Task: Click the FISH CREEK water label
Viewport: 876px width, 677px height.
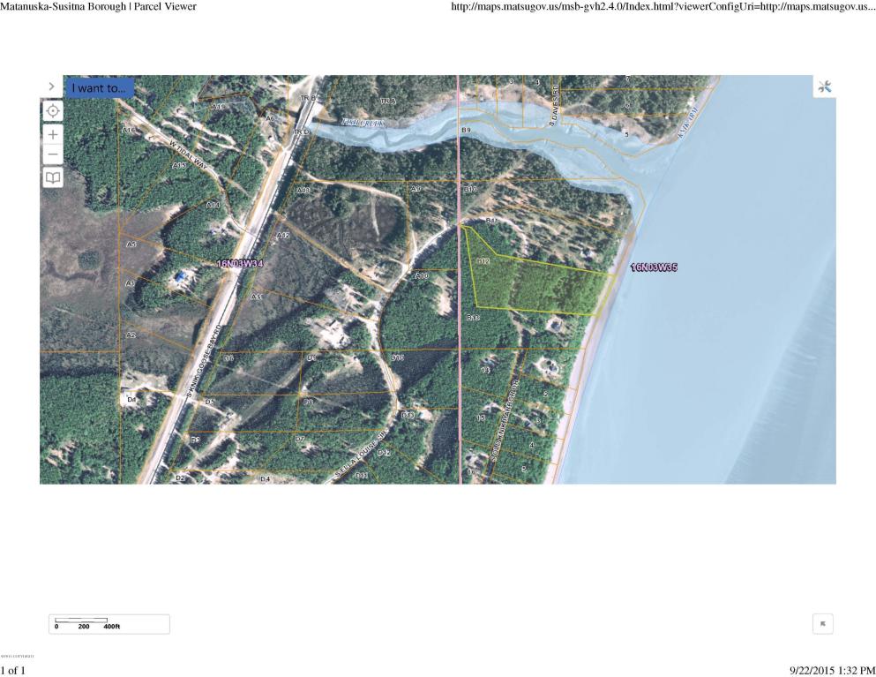Action: tap(363, 123)
